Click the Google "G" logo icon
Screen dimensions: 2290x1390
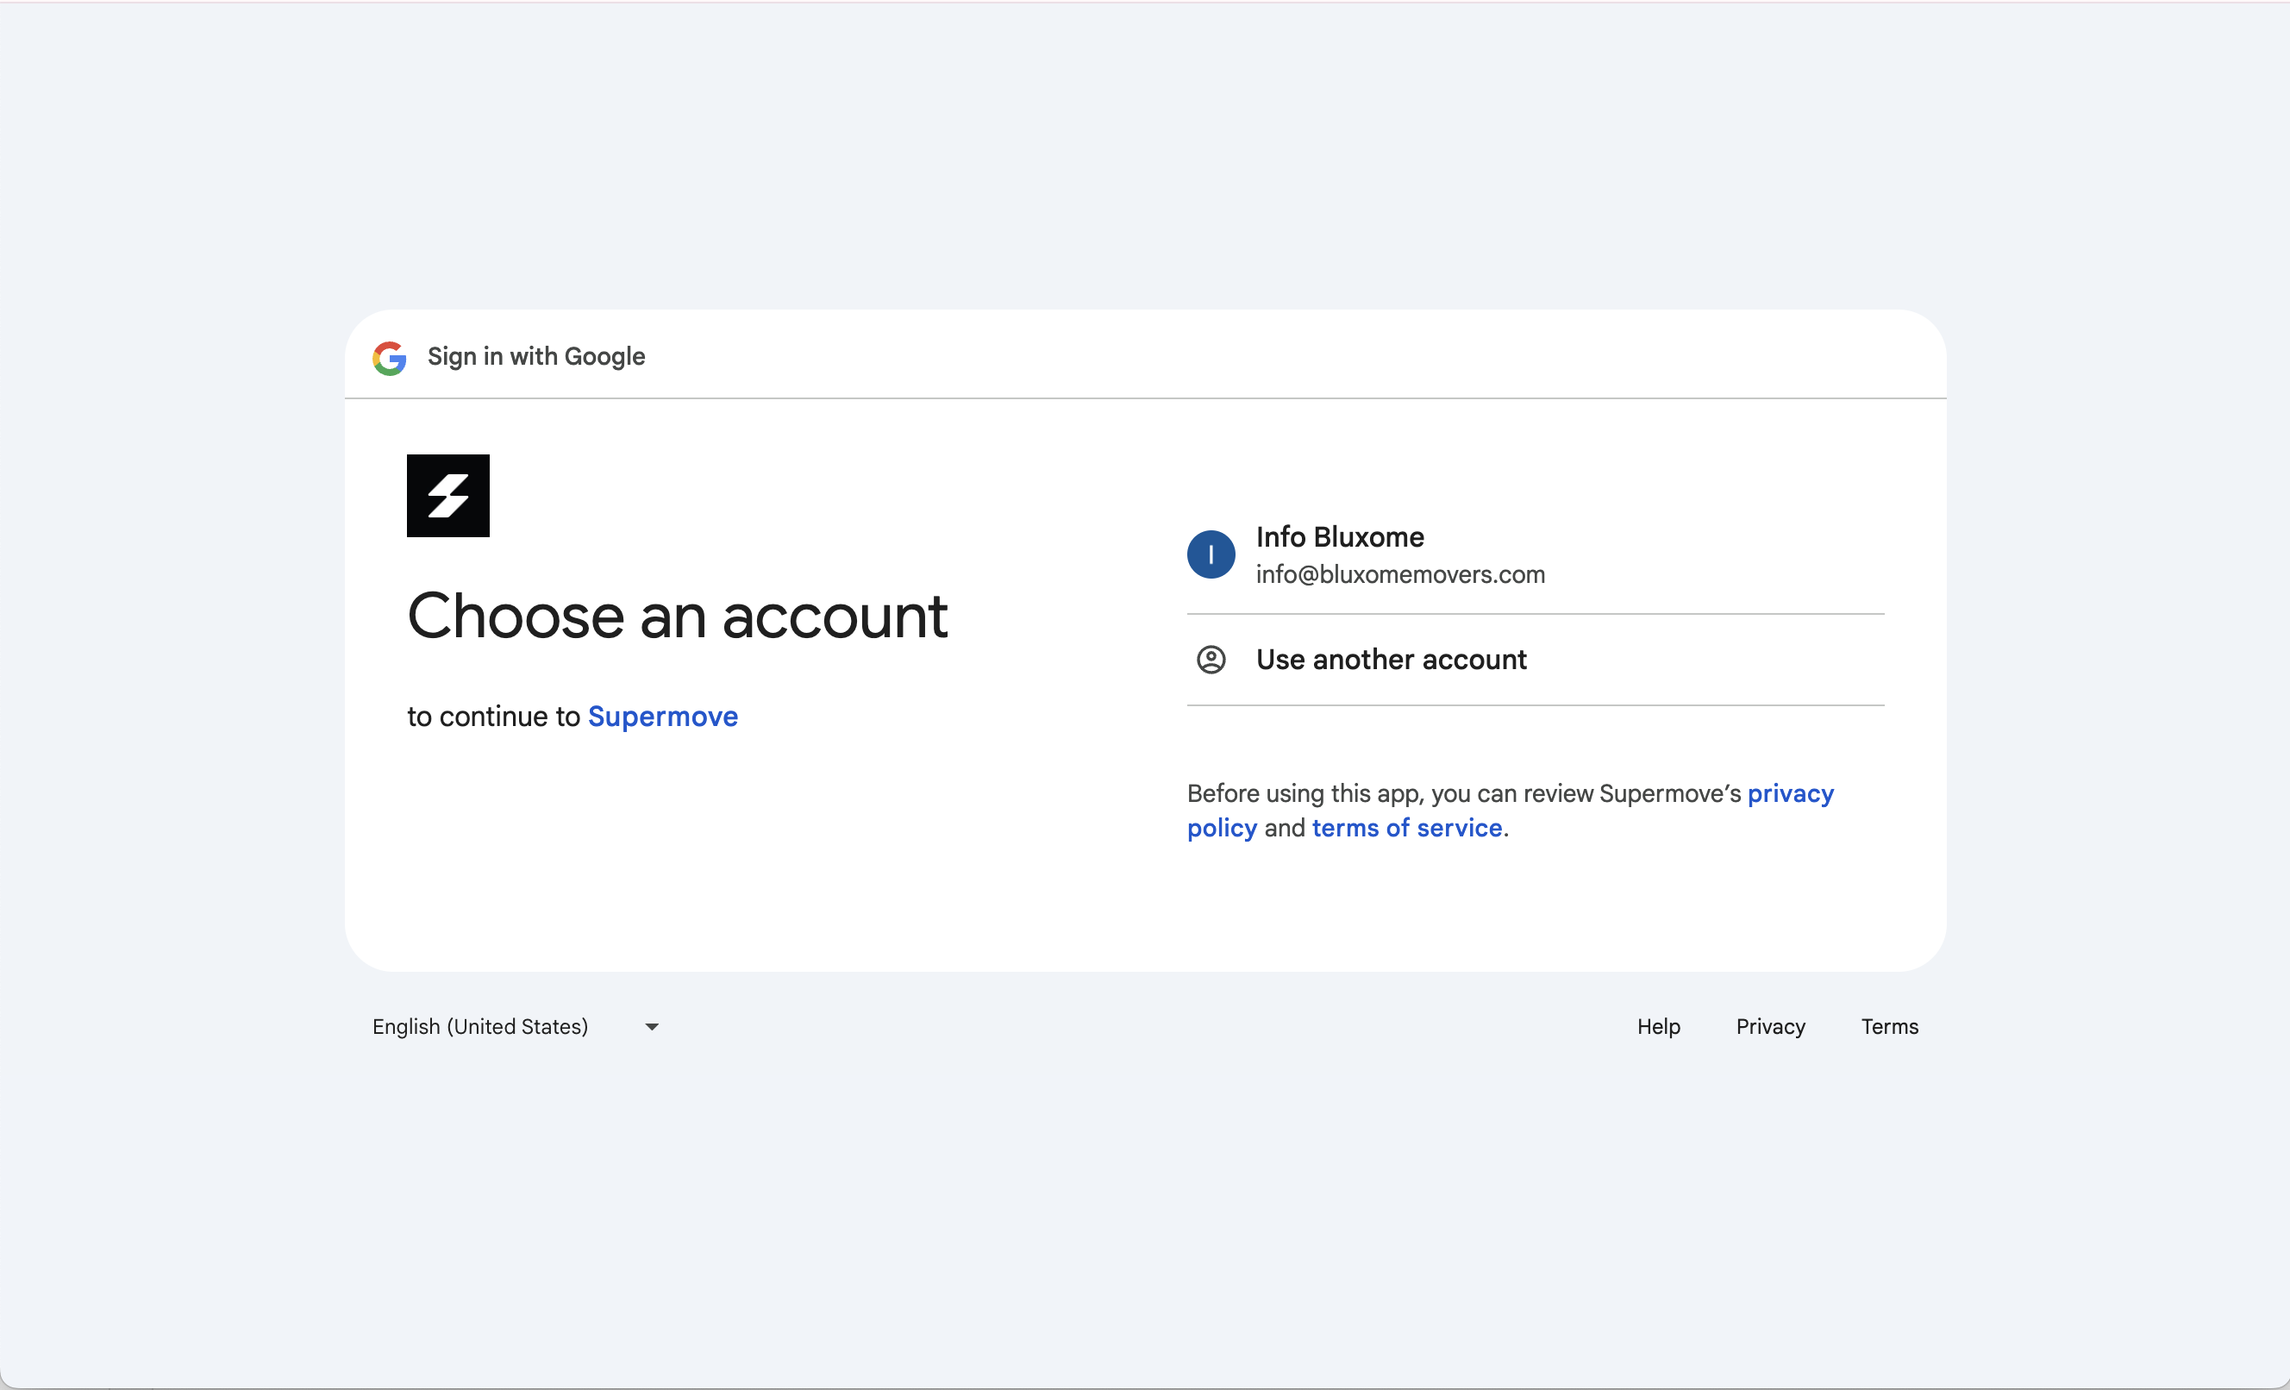[x=390, y=357]
